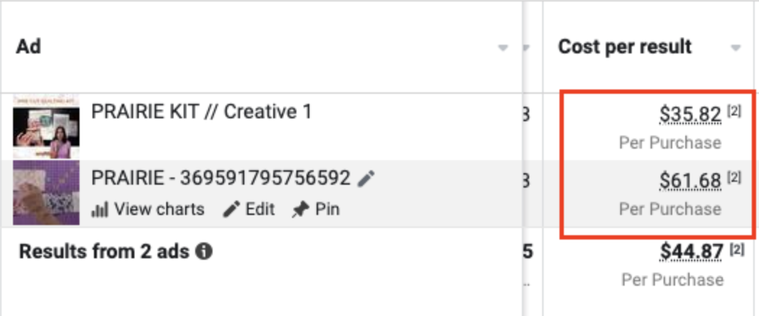Open View charts for the PRAIRIE ad
This screenshot has width=759, height=316.
(x=148, y=210)
